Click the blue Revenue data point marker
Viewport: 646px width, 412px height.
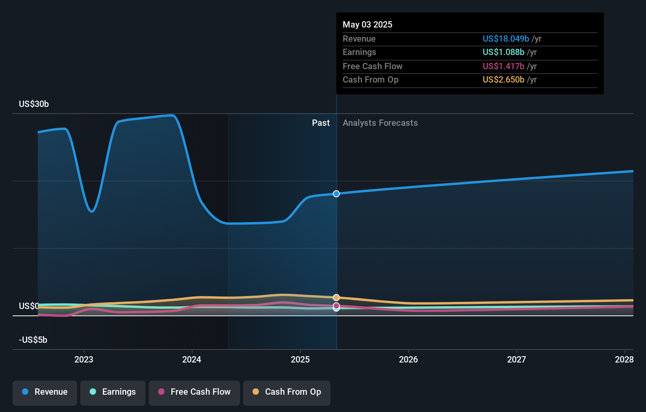[336, 194]
